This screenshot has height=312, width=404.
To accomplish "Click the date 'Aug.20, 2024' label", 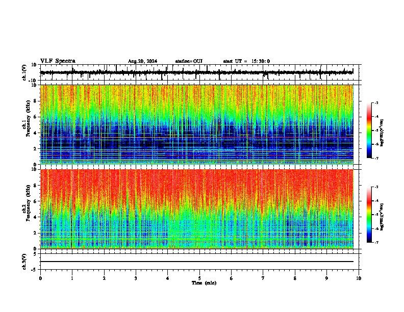I will (142, 61).
